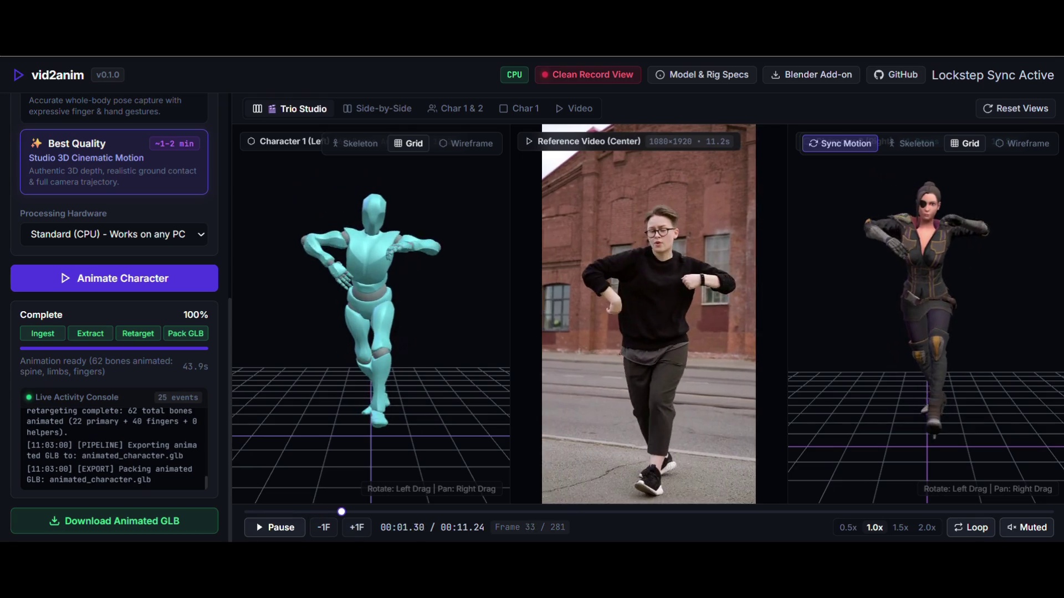Reset the camera views

coord(1015,109)
